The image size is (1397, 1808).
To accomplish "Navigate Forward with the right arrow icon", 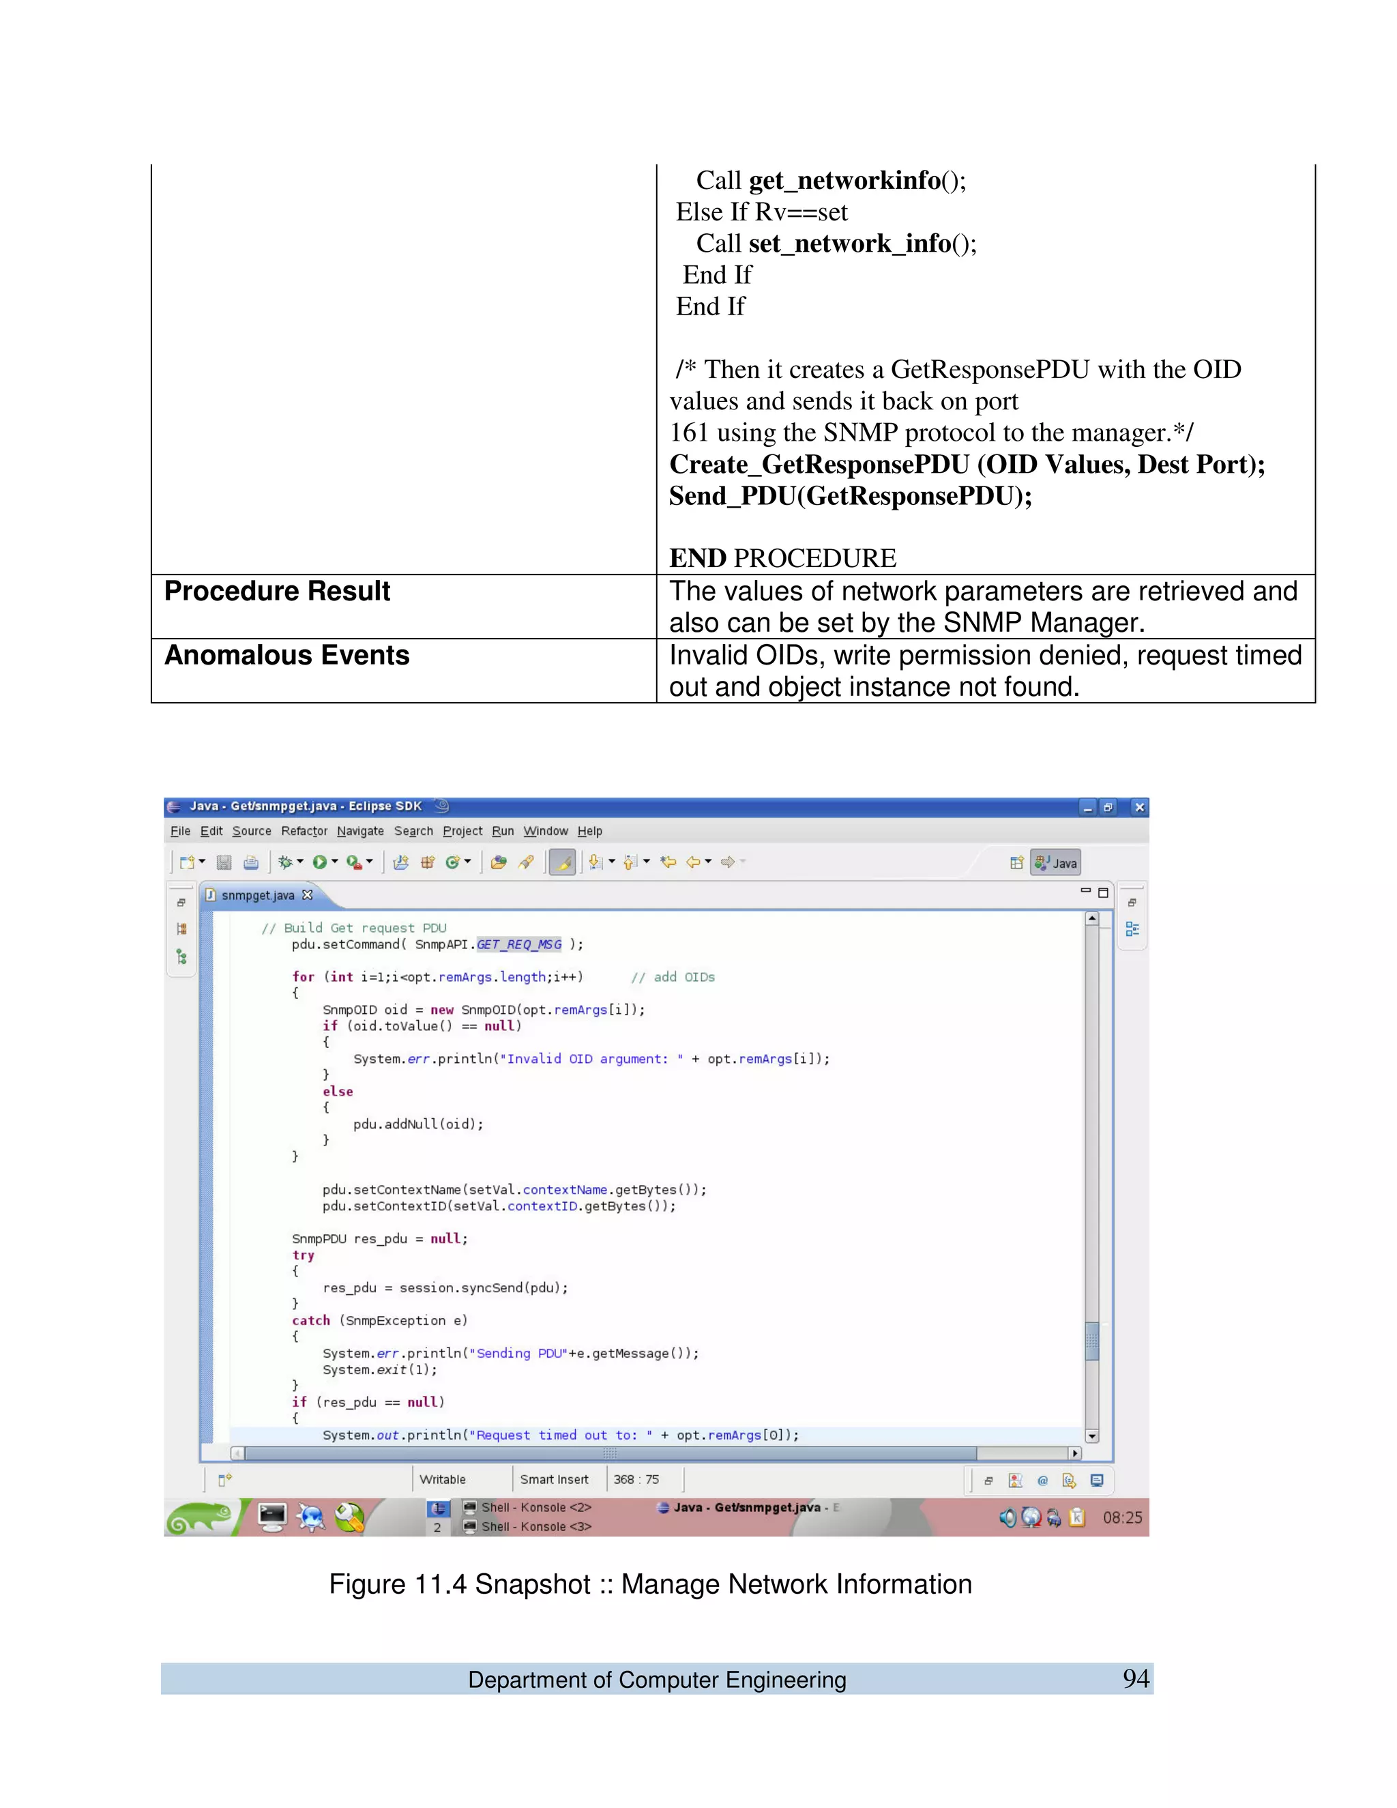I will click(729, 862).
